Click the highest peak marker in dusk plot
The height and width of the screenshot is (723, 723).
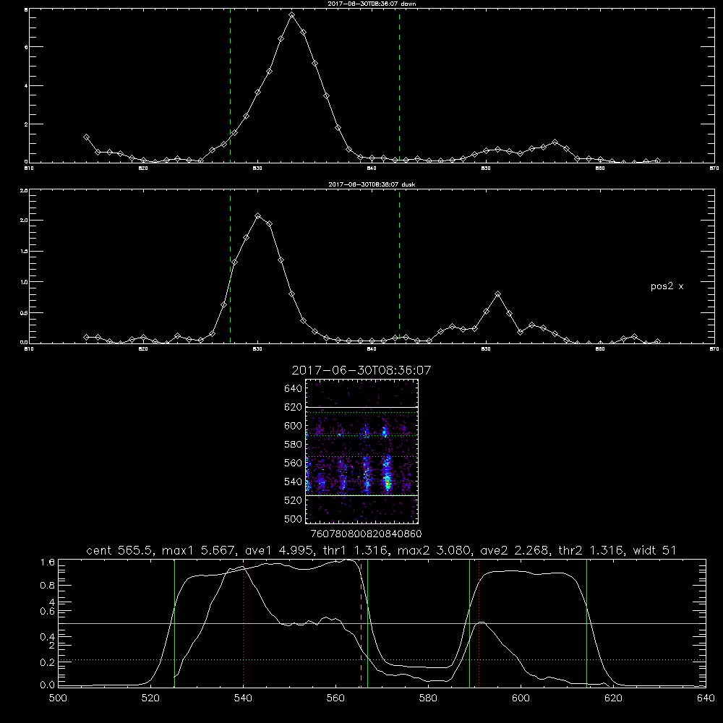point(258,215)
